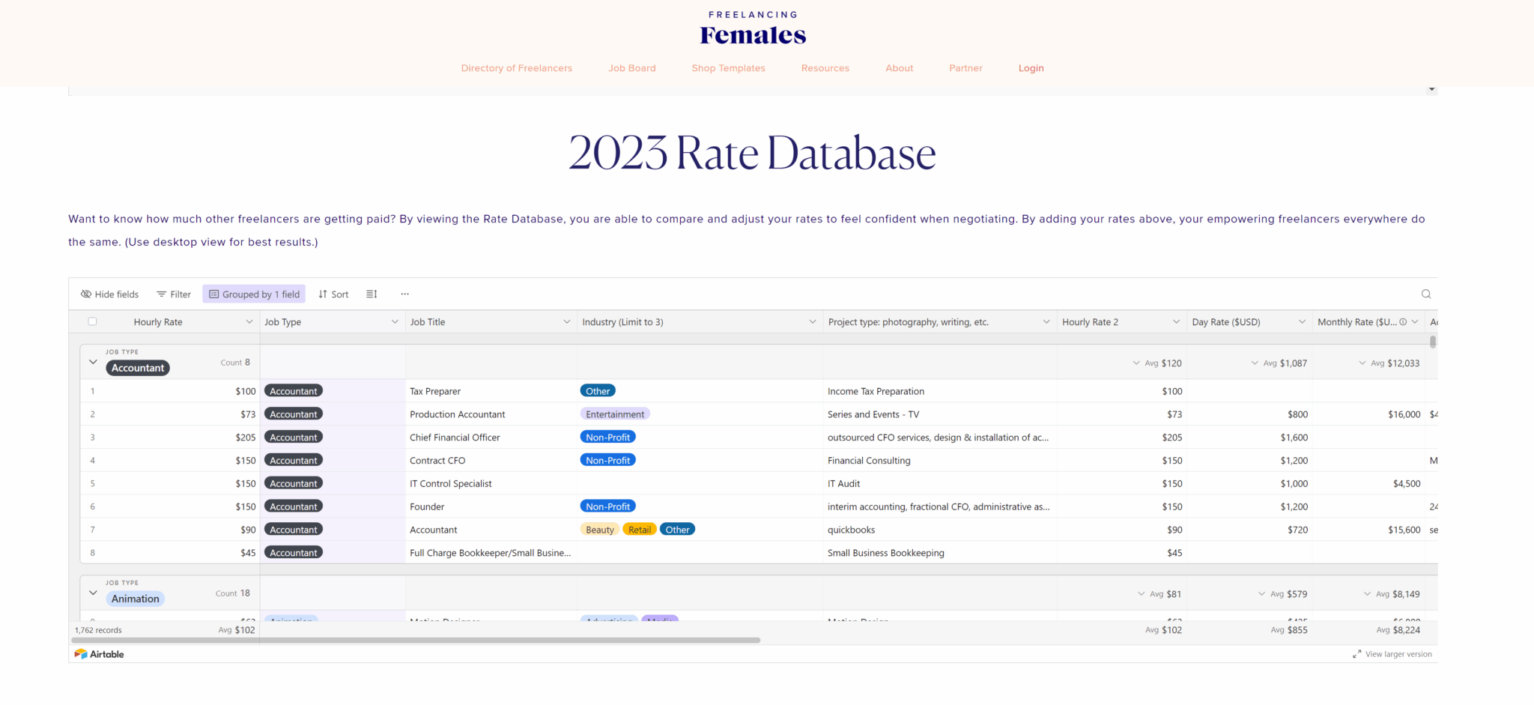Image resolution: width=1534 pixels, height=705 pixels.
Task: Open Day Rate ($USD) column dropdown arrow
Action: [x=1302, y=322]
